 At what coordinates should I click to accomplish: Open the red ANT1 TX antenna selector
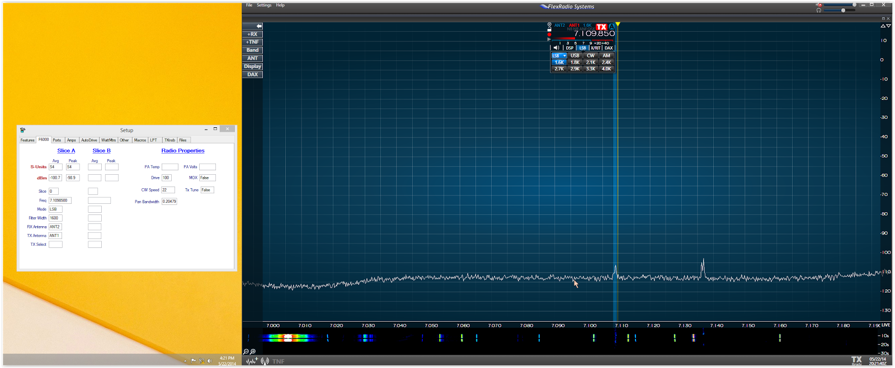click(574, 25)
